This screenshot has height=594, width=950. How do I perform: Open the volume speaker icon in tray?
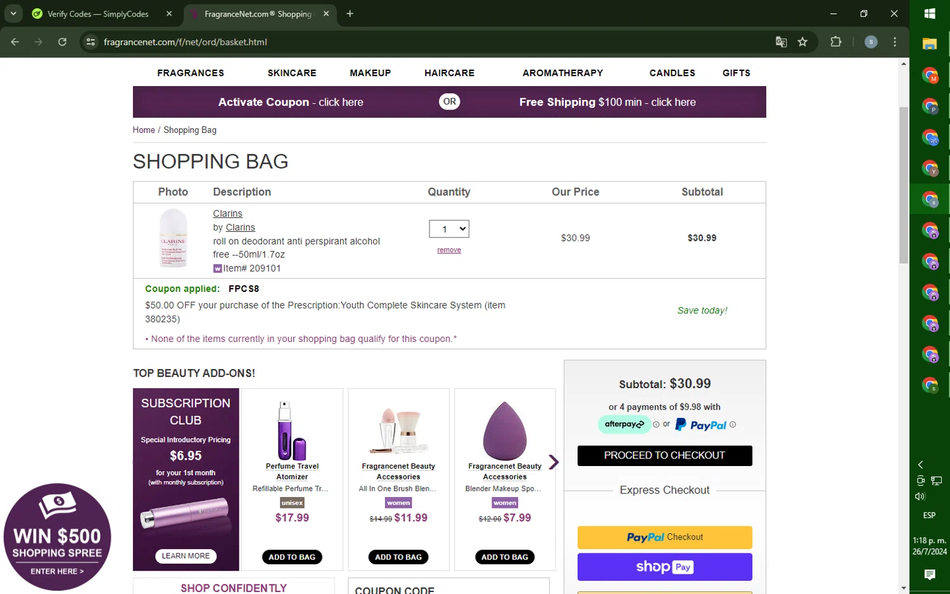(x=920, y=496)
